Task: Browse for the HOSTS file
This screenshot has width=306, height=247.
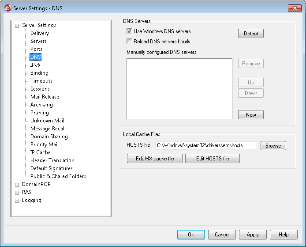Action: point(273,146)
